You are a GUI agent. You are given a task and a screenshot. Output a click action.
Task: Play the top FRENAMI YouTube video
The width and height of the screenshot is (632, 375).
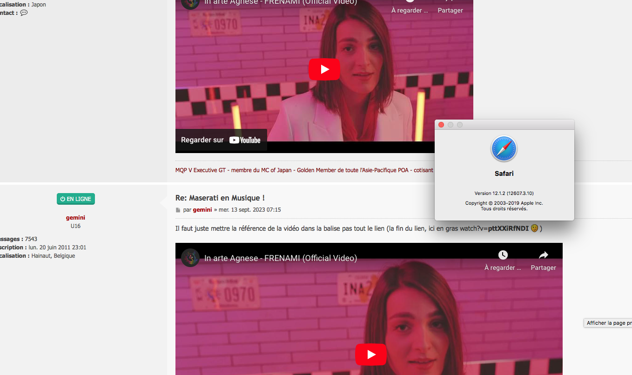click(324, 69)
